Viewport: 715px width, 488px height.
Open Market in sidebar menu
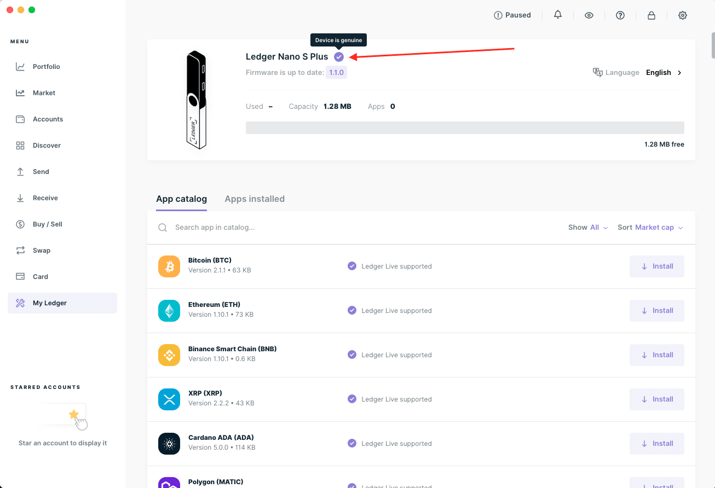coord(62,93)
